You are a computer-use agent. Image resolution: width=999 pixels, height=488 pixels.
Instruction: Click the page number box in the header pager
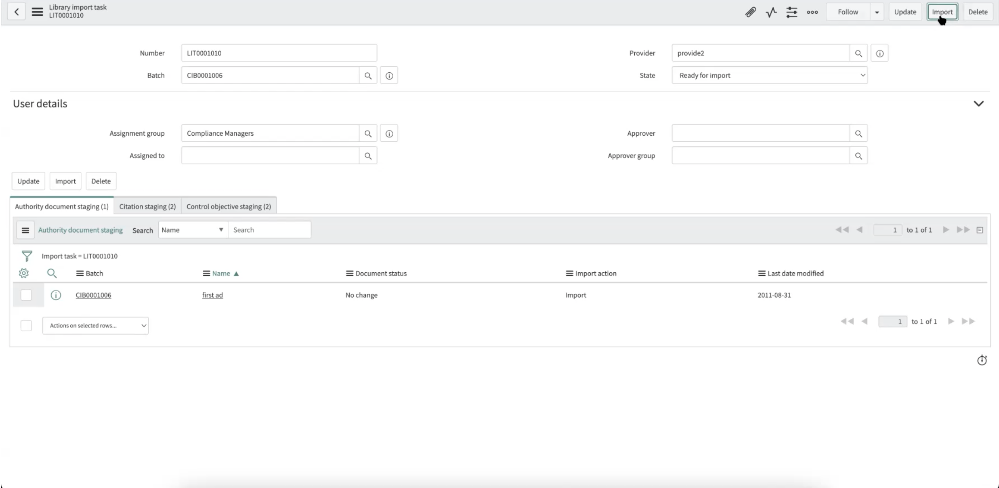pos(887,230)
